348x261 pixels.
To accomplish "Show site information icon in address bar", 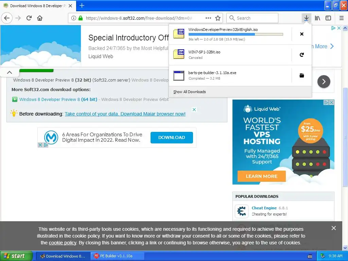I will (74, 18).
